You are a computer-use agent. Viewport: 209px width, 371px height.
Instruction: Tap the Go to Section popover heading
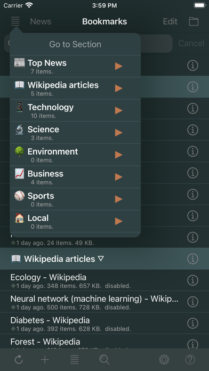(x=75, y=44)
